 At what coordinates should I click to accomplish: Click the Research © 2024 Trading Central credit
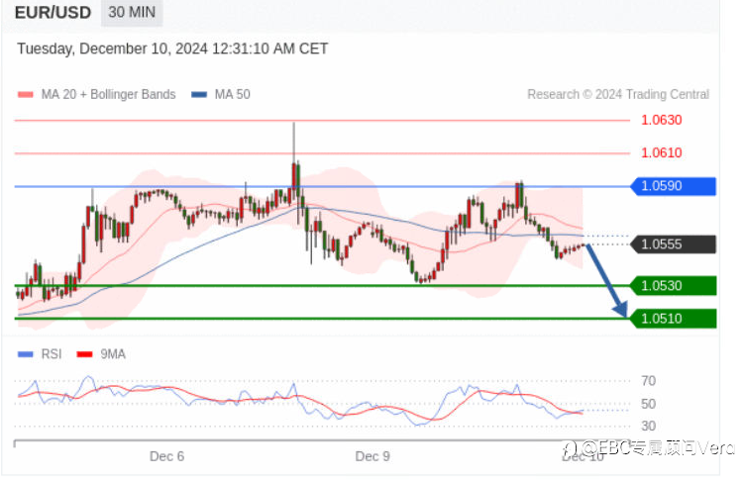click(618, 95)
